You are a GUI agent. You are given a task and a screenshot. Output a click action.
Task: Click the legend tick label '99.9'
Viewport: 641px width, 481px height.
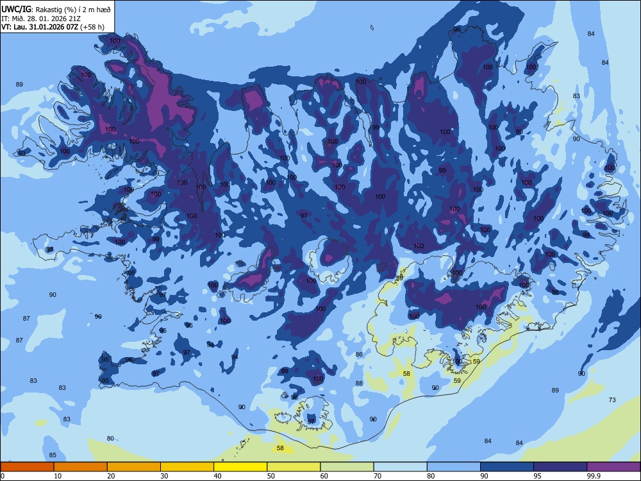(x=594, y=476)
